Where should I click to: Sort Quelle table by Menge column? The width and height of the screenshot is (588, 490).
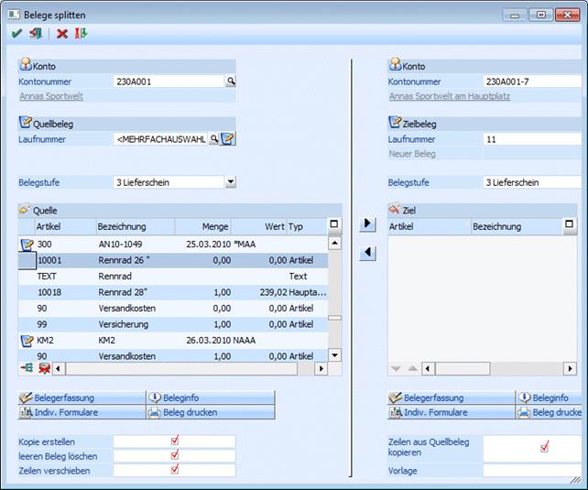202,226
